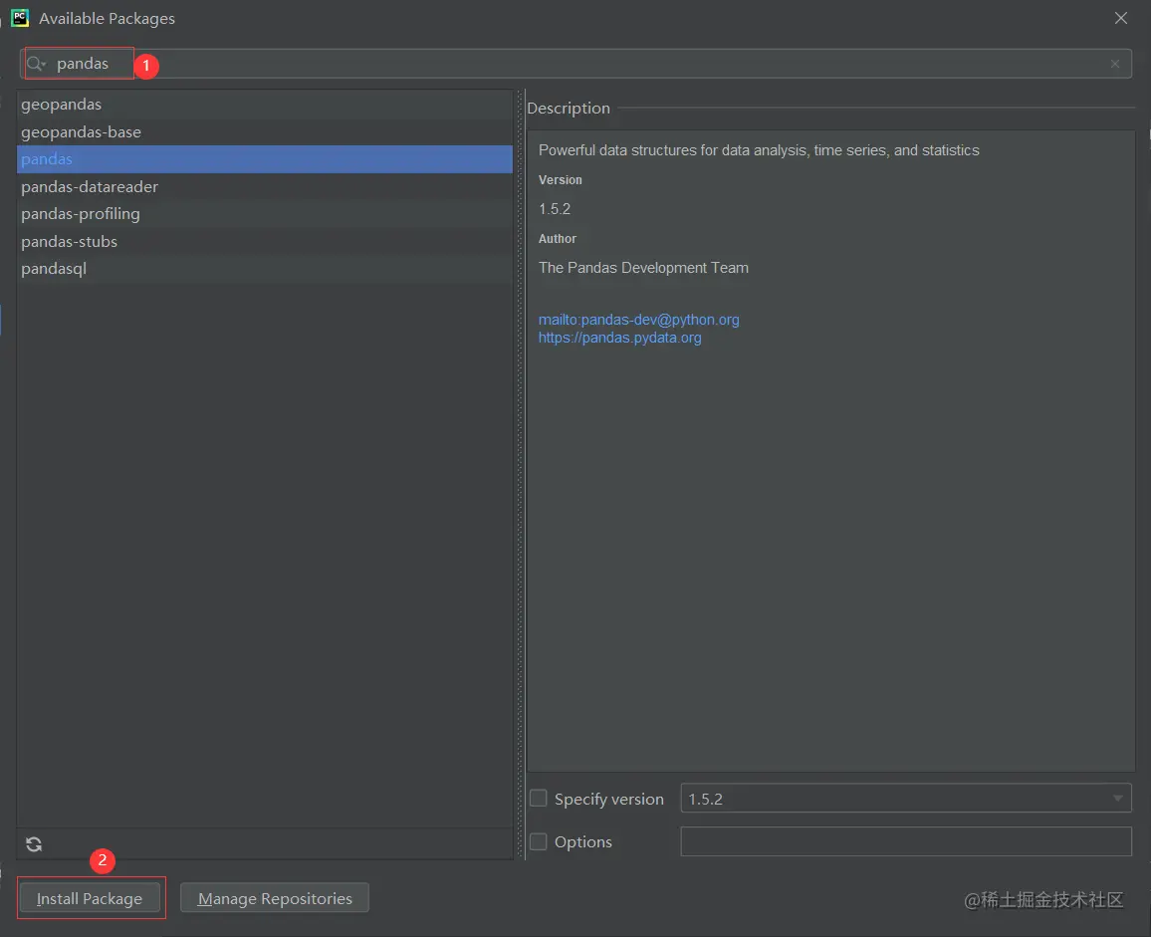Open the version 1.5.2 dropdown

[906, 799]
